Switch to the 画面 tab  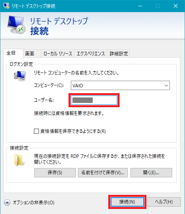click(x=30, y=53)
